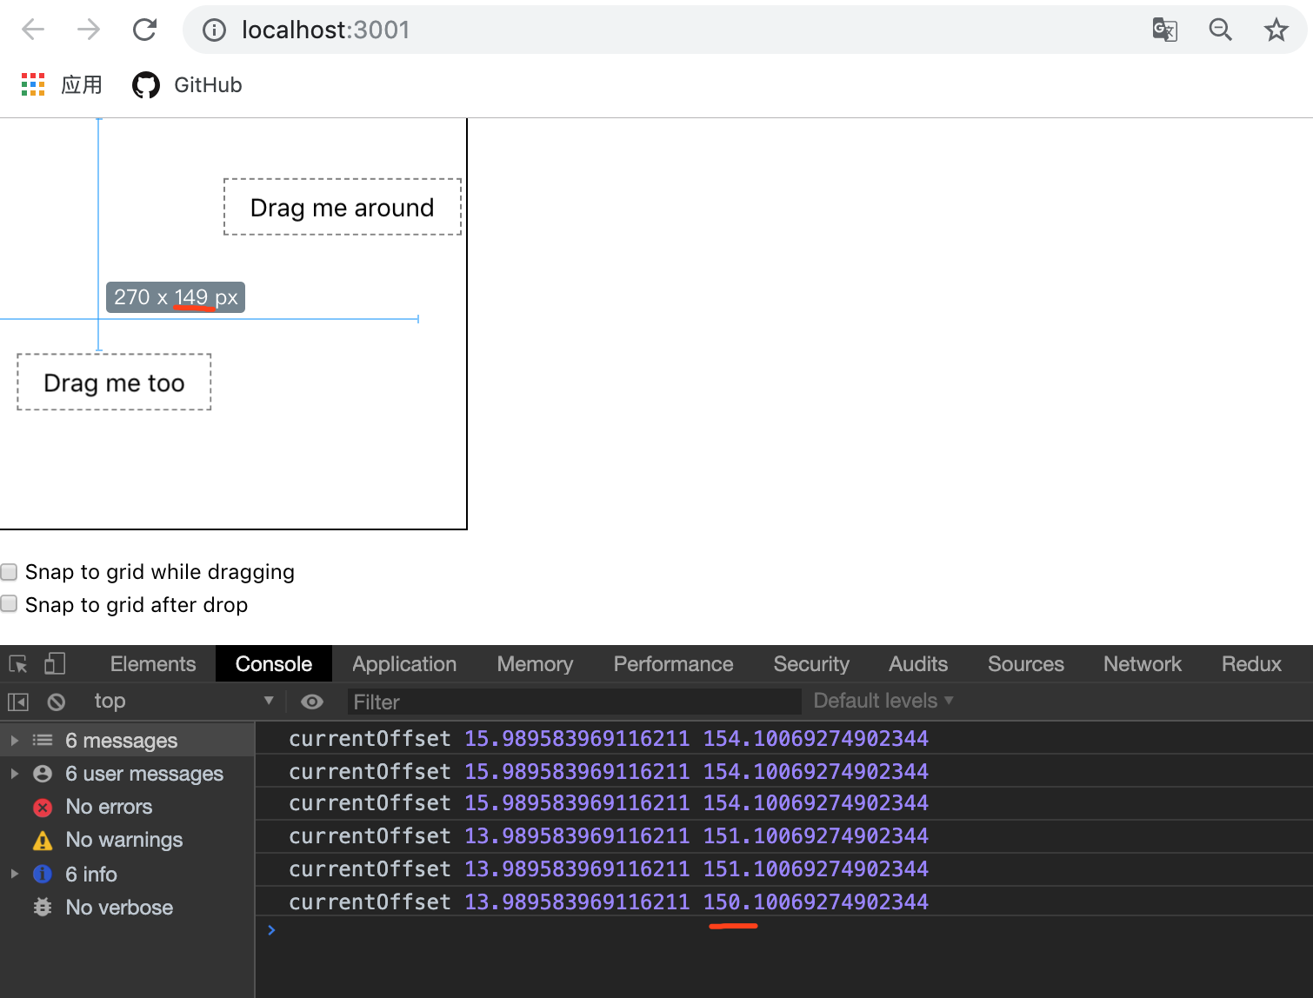The height and width of the screenshot is (998, 1313).
Task: Open the GitHub bookmark
Action: tap(185, 84)
